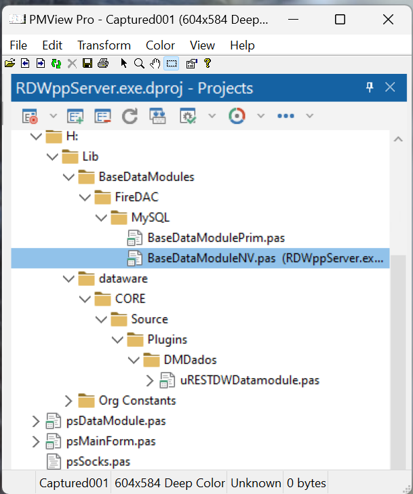Open the File menu
Screen dimensions: 413x494
click(18, 45)
